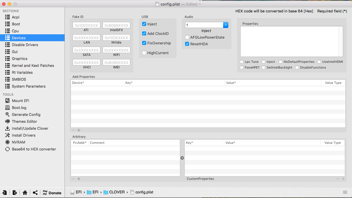Open the Boot.log tool icon
Viewport: 352px width, 198px height.
[x=7, y=108]
